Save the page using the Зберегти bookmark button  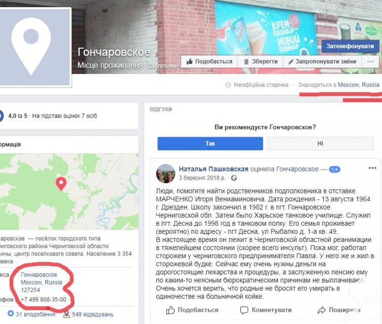coord(260,61)
